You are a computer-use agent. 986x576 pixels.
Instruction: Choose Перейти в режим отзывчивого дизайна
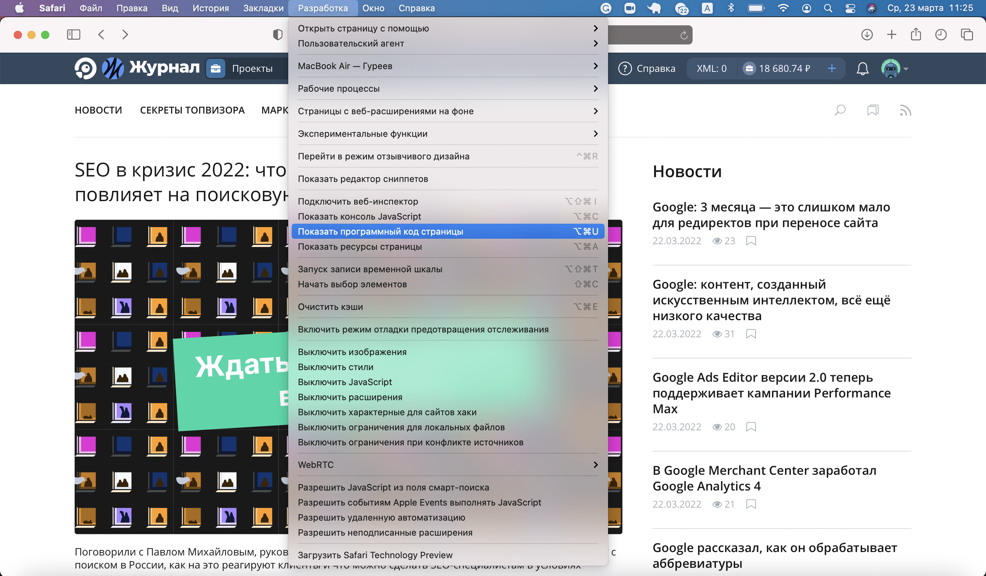(448, 156)
